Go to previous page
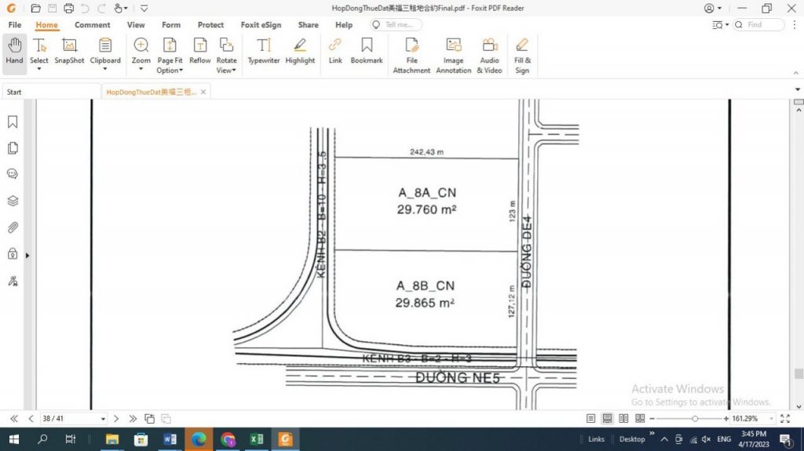 31,419
